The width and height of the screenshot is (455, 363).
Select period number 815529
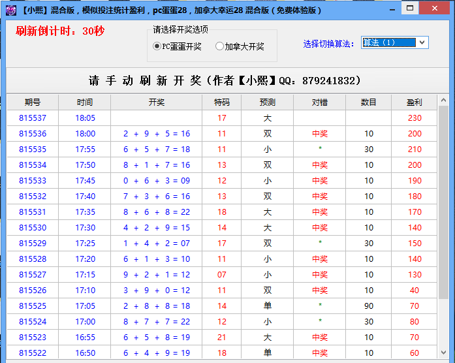point(33,244)
